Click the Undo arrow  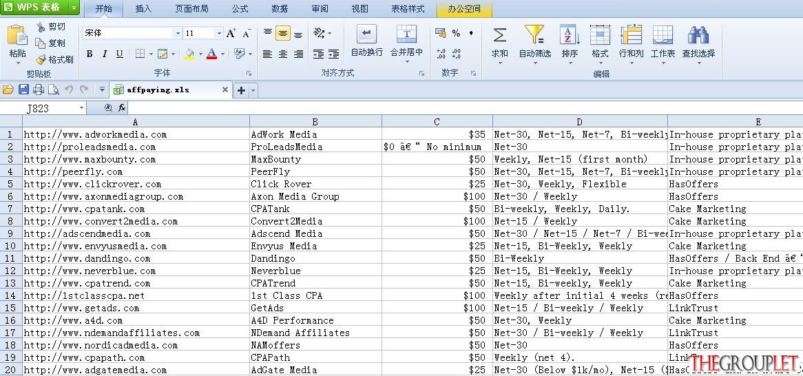[x=69, y=90]
